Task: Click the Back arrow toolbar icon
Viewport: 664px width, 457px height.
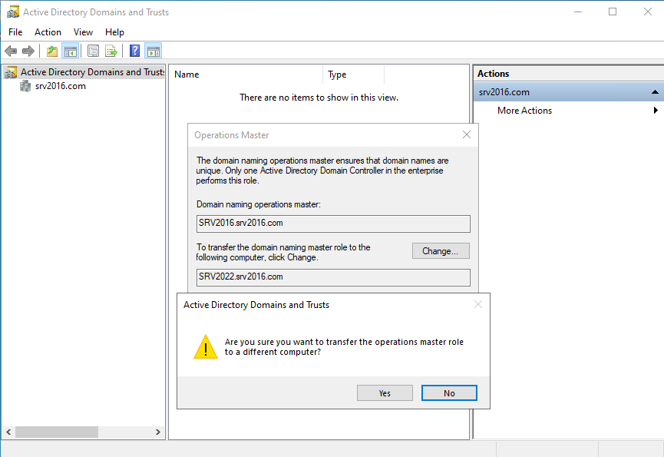Action: click(x=11, y=51)
